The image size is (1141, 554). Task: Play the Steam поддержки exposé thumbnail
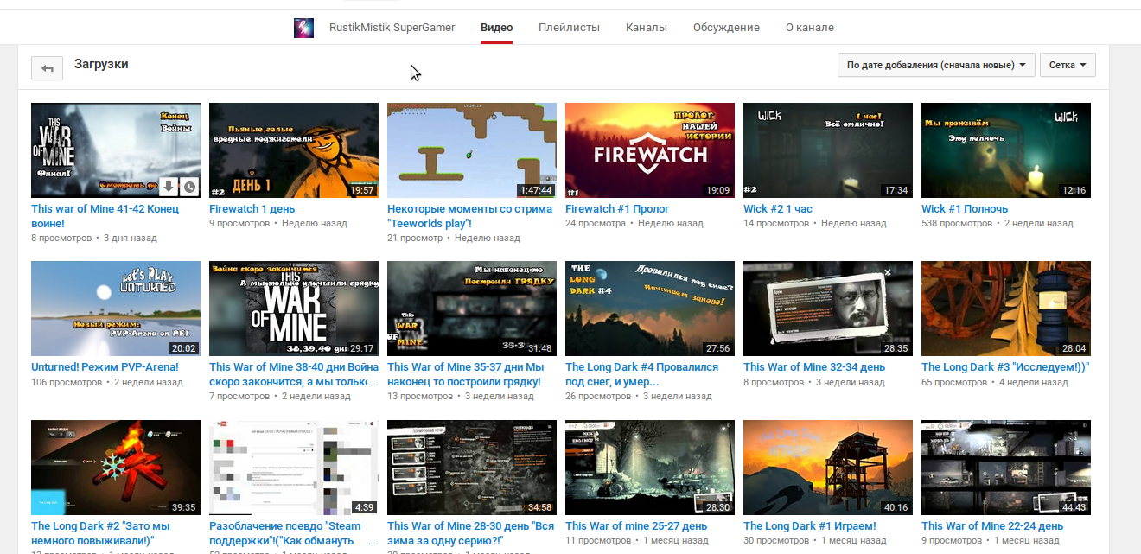pos(294,468)
